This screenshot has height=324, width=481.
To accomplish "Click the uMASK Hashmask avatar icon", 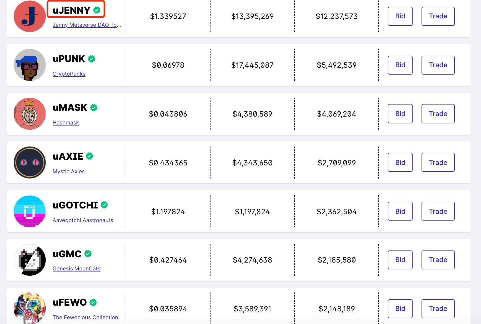I will pyautogui.click(x=29, y=114).
